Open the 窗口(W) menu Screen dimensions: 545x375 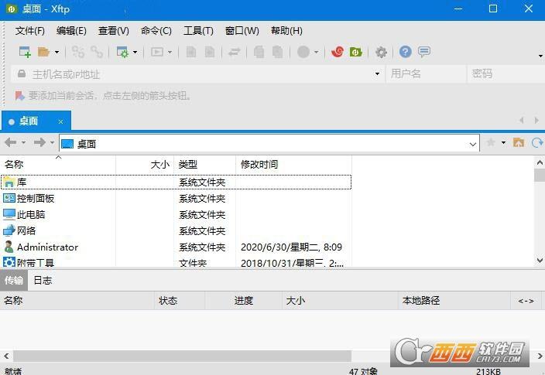(242, 31)
